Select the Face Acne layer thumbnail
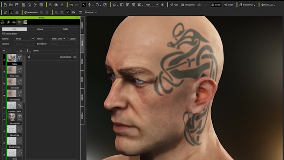 tap(12, 70)
